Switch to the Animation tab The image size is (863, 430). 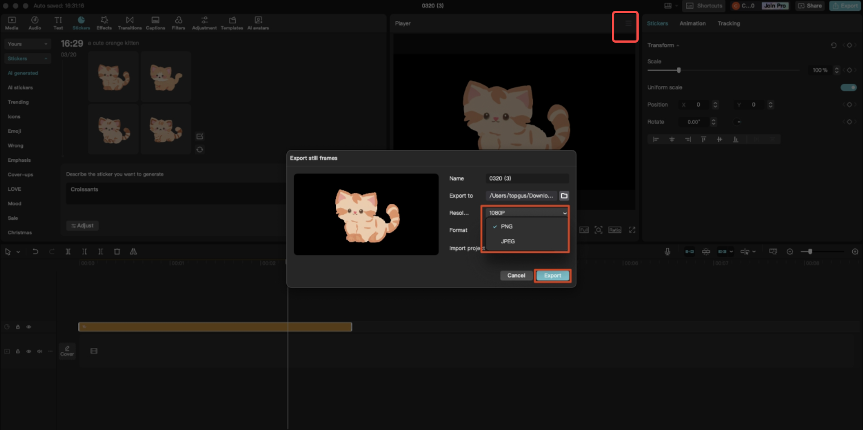coord(692,23)
